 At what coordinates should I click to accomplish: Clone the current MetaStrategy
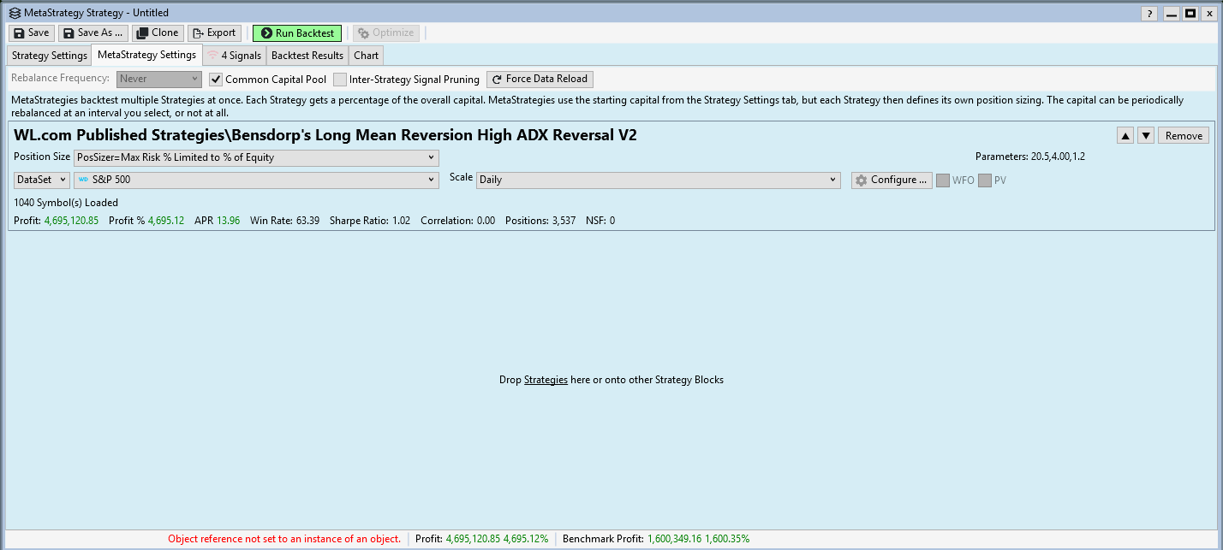[x=158, y=33]
